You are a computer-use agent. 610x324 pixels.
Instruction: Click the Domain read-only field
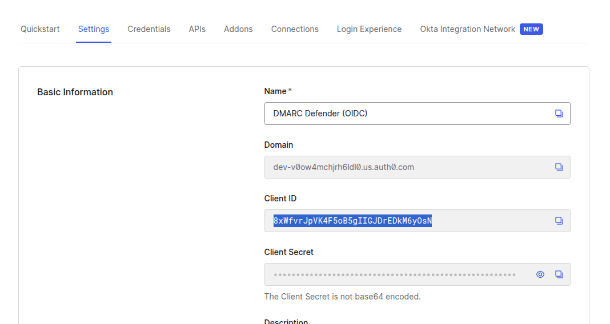tap(418, 167)
